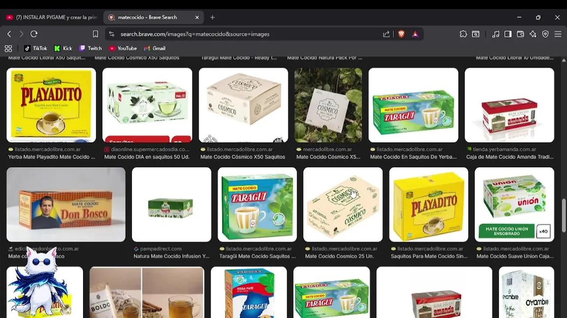Open the Amanda box image in first row
Viewport: 567px width, 318px height.
pyautogui.click(x=509, y=105)
